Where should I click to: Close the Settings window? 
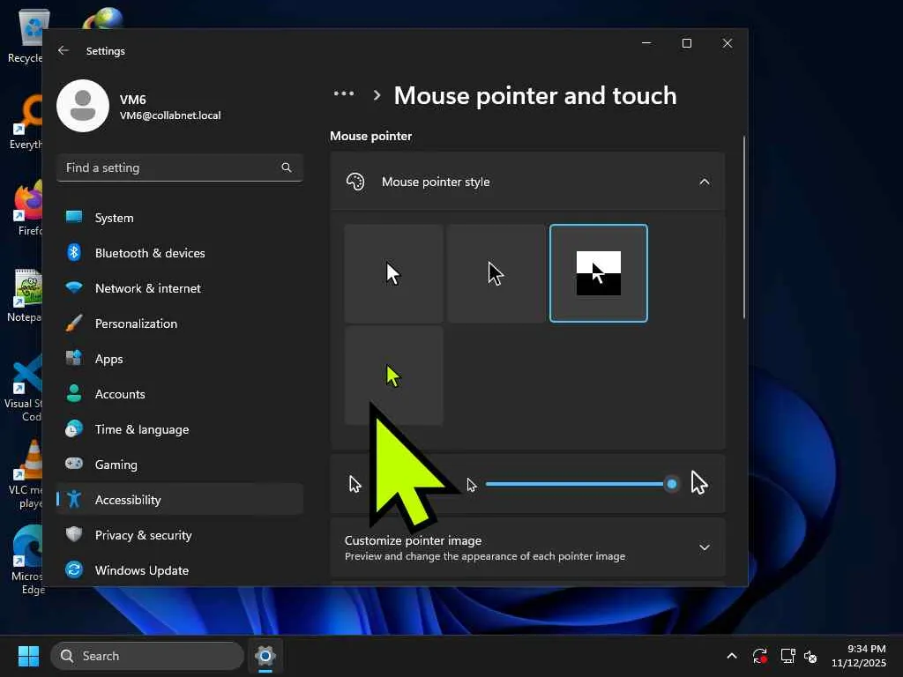click(728, 44)
